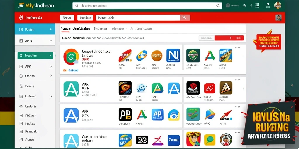Open the green shield app icon

(193, 56)
